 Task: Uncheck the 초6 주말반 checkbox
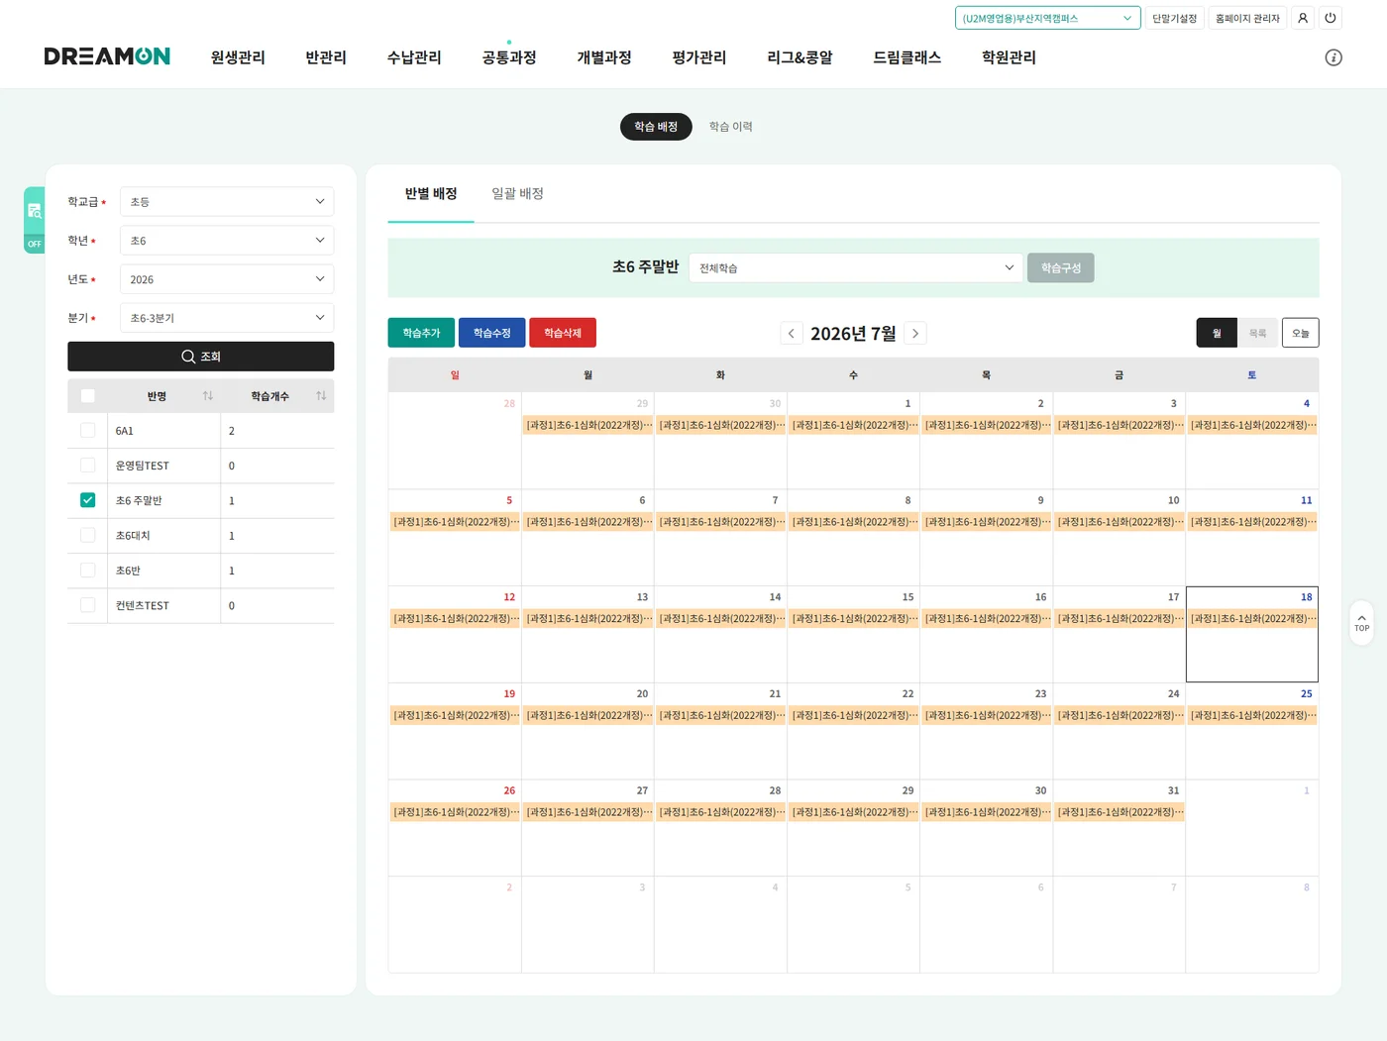(88, 500)
